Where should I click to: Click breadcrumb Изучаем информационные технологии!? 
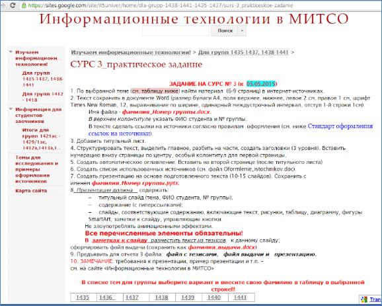131,52
